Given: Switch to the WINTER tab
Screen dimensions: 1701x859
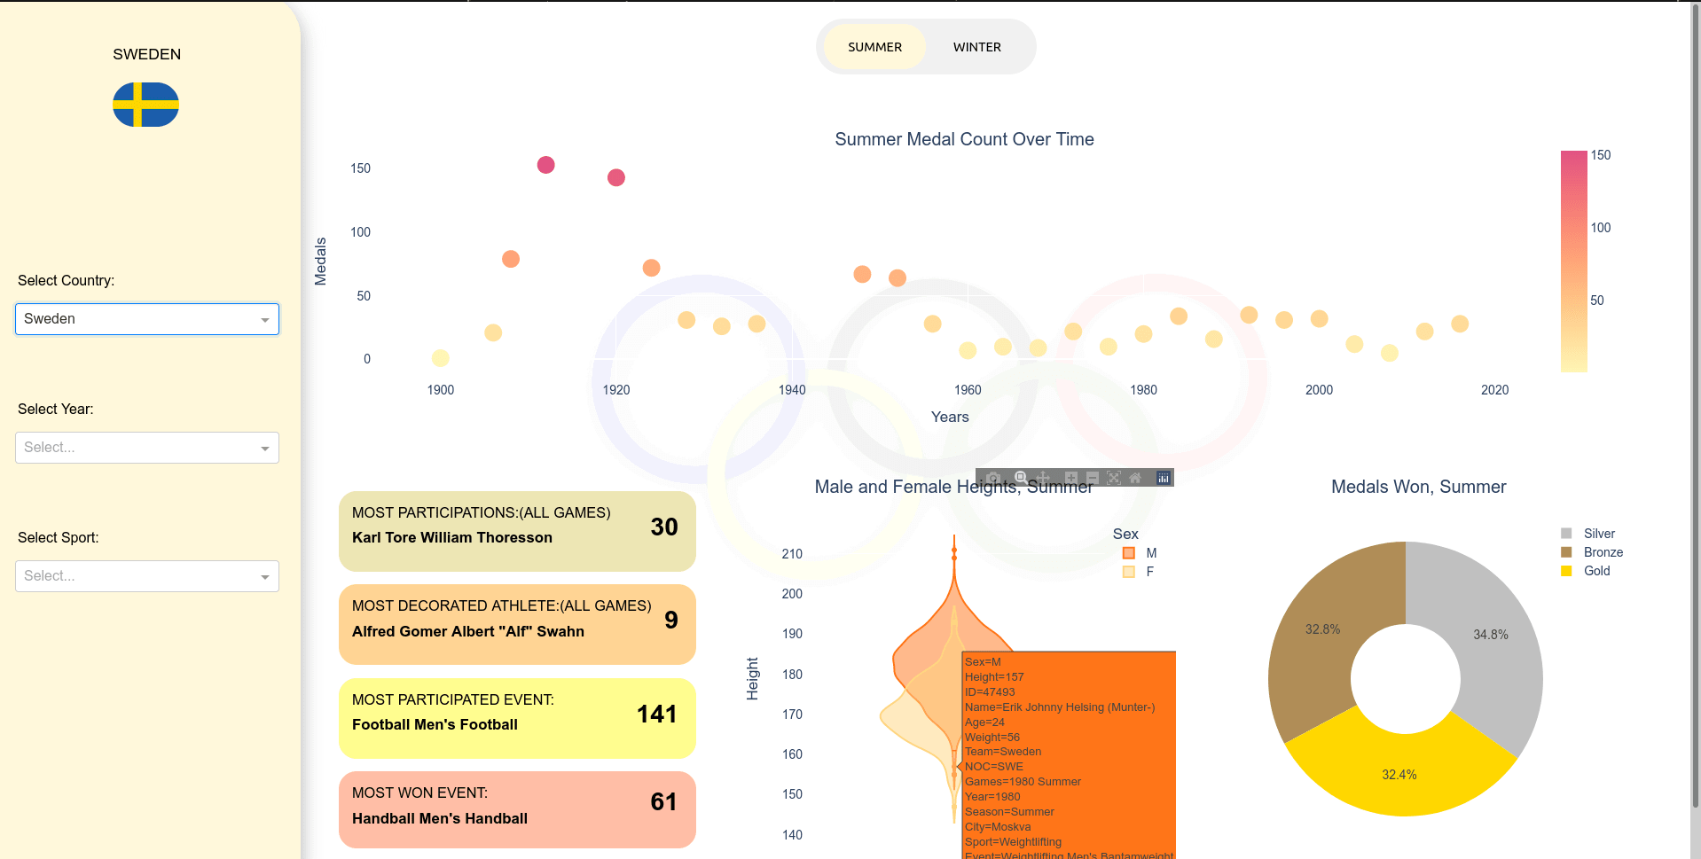Looking at the screenshot, I should pyautogui.click(x=976, y=47).
